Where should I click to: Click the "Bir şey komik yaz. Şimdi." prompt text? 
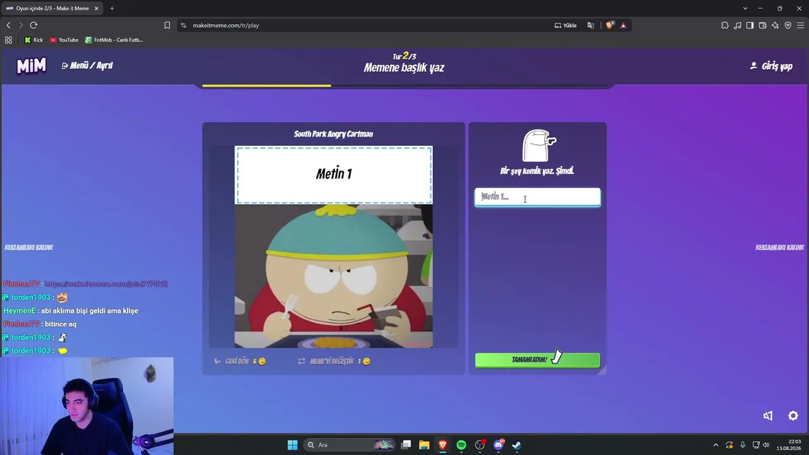537,171
